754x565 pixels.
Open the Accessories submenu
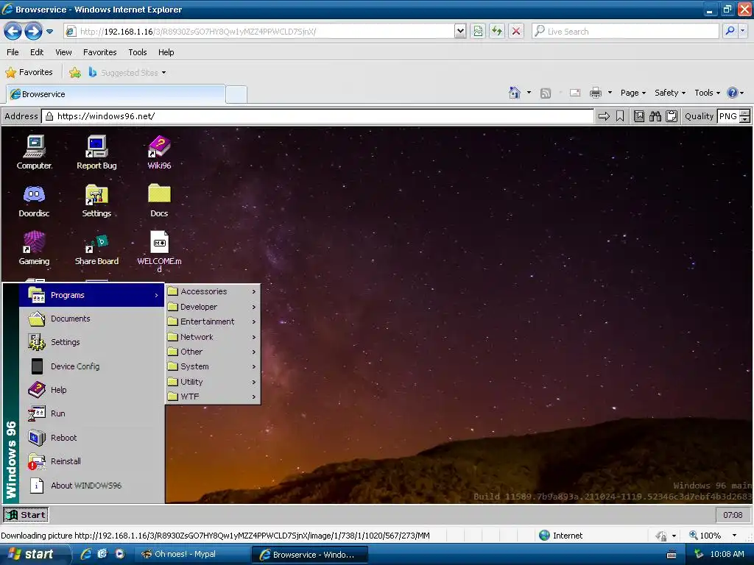pyautogui.click(x=213, y=291)
